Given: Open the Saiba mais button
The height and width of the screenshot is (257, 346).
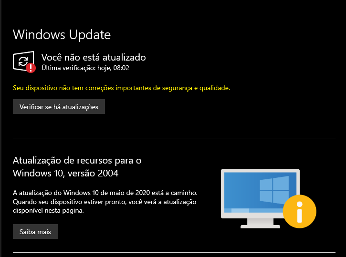Looking at the screenshot, I should [x=35, y=231].
